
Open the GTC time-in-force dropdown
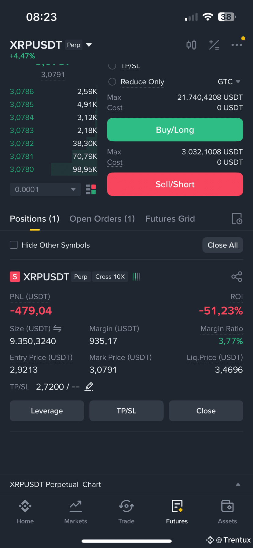click(229, 82)
